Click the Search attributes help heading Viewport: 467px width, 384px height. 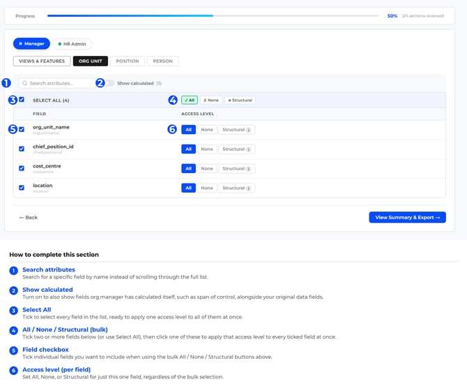coord(49,269)
